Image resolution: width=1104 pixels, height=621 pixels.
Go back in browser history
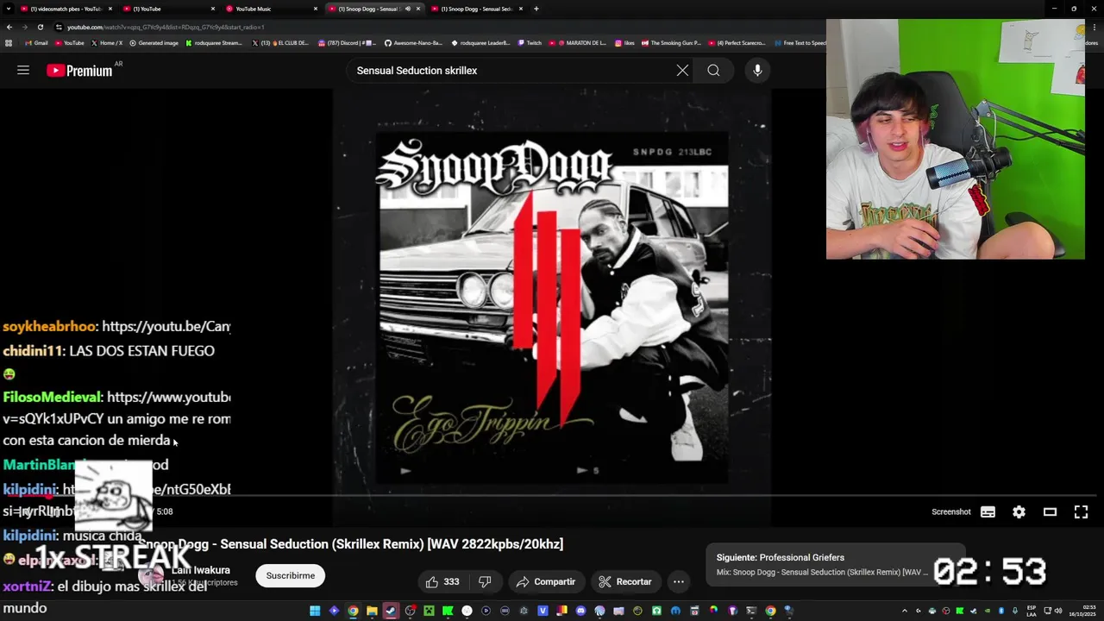click(9, 27)
